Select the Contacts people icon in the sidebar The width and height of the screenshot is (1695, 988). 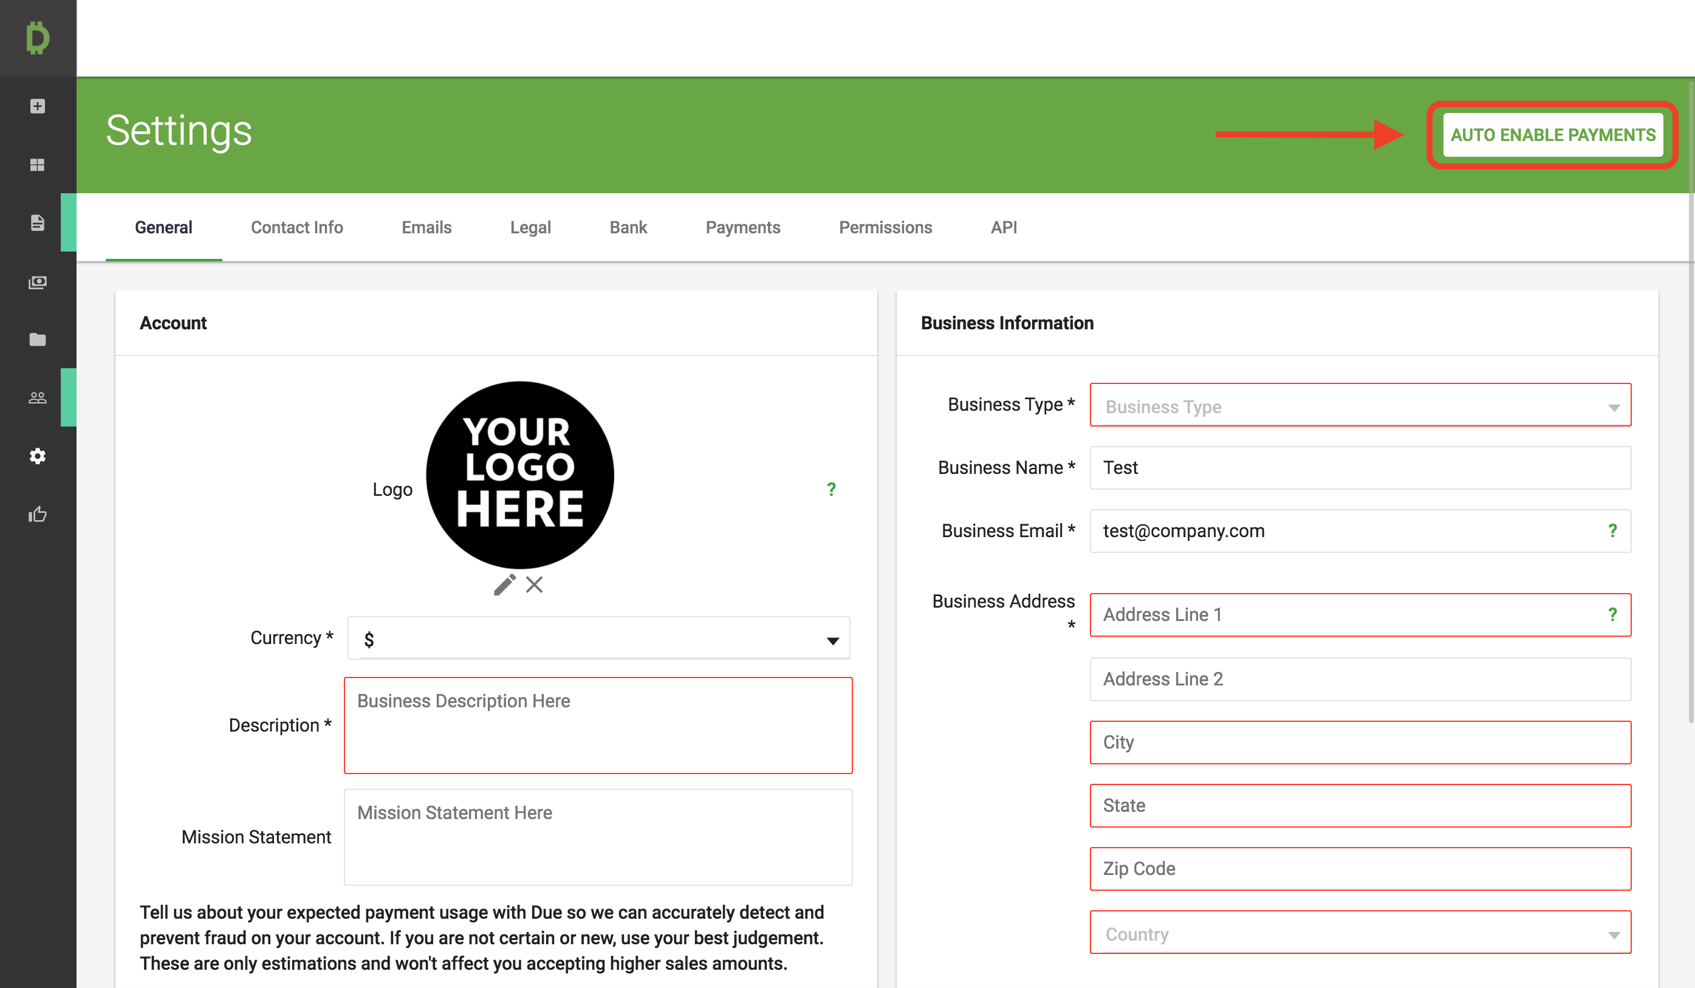pyautogui.click(x=38, y=397)
